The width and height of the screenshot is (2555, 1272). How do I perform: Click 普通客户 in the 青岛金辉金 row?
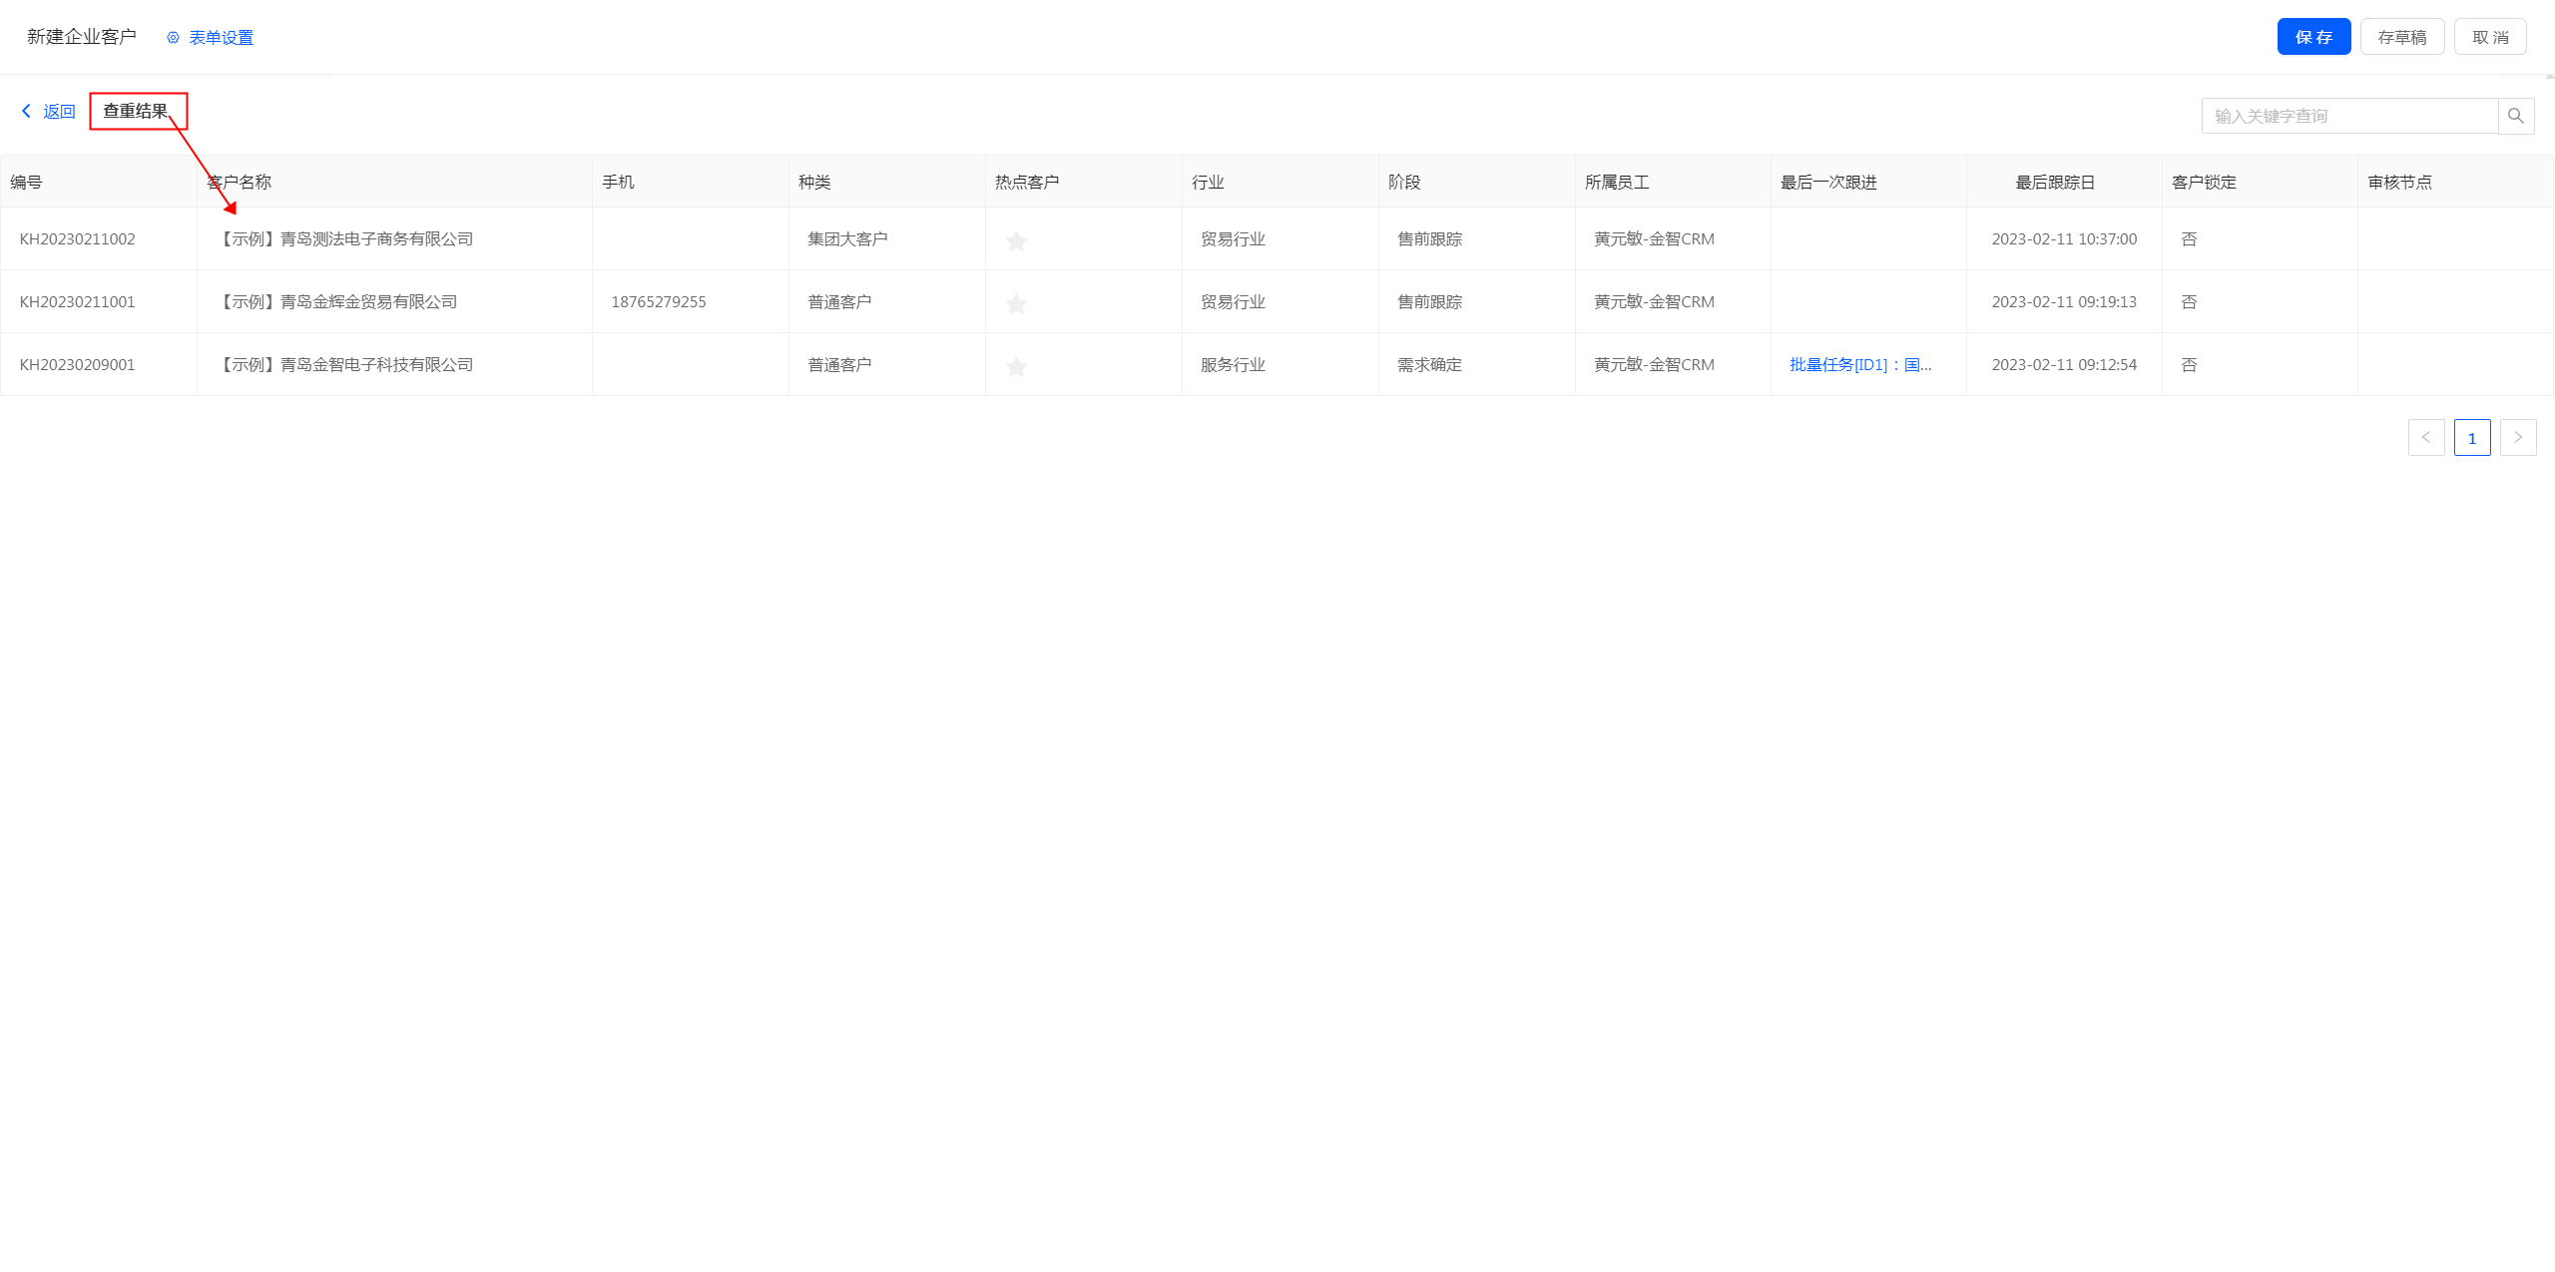click(x=839, y=302)
